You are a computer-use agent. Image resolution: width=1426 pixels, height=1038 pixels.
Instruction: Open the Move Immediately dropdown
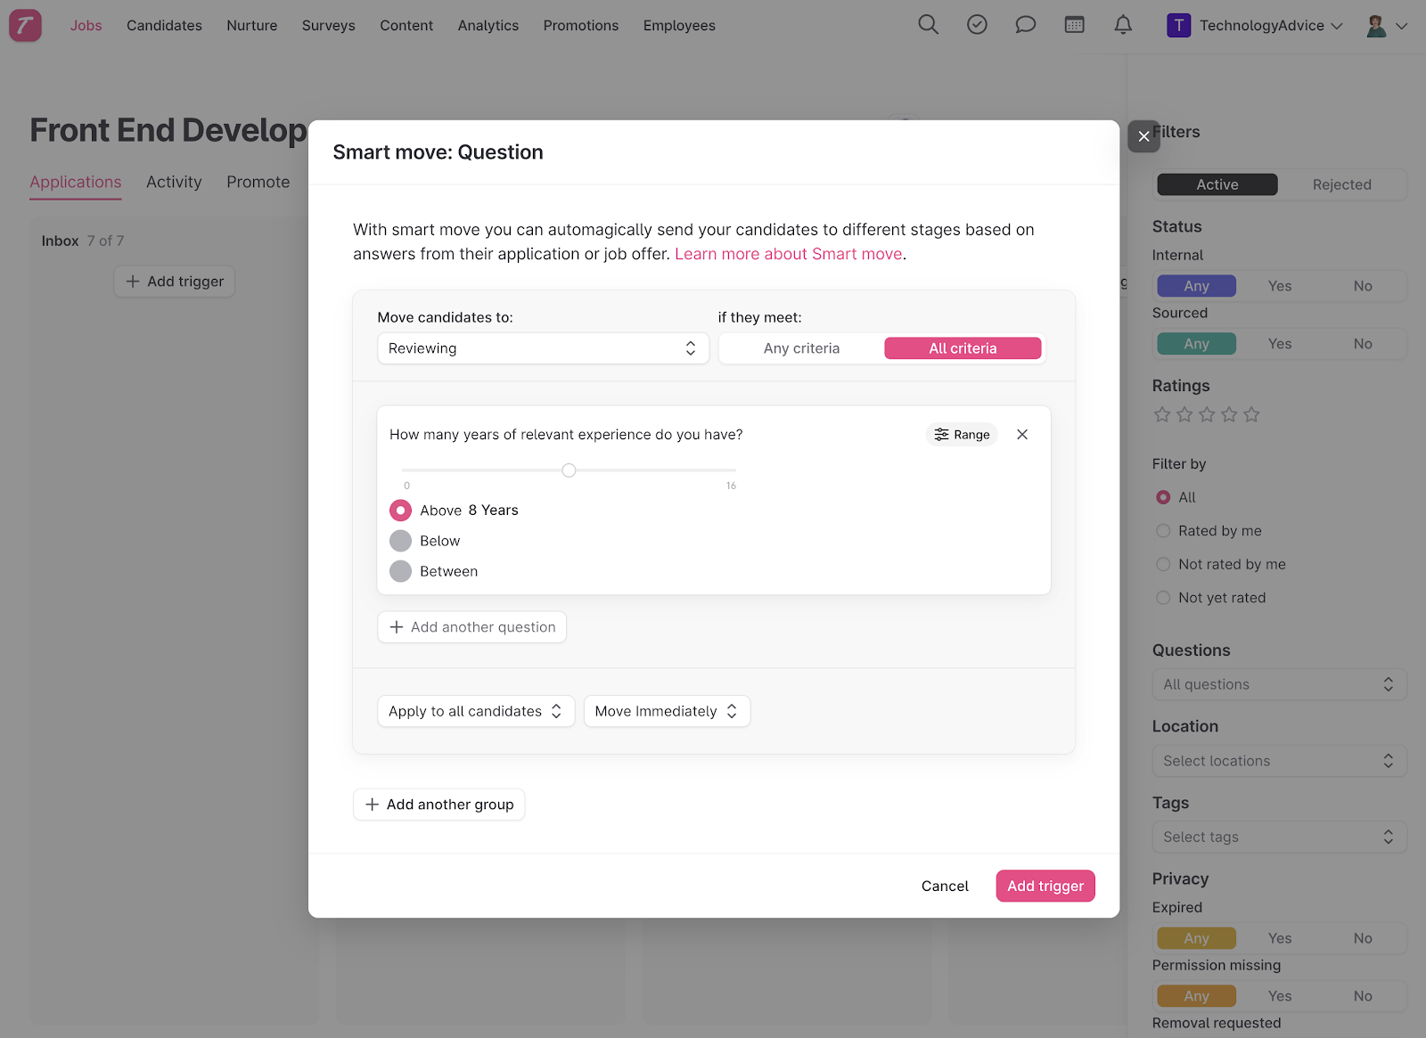tap(666, 711)
